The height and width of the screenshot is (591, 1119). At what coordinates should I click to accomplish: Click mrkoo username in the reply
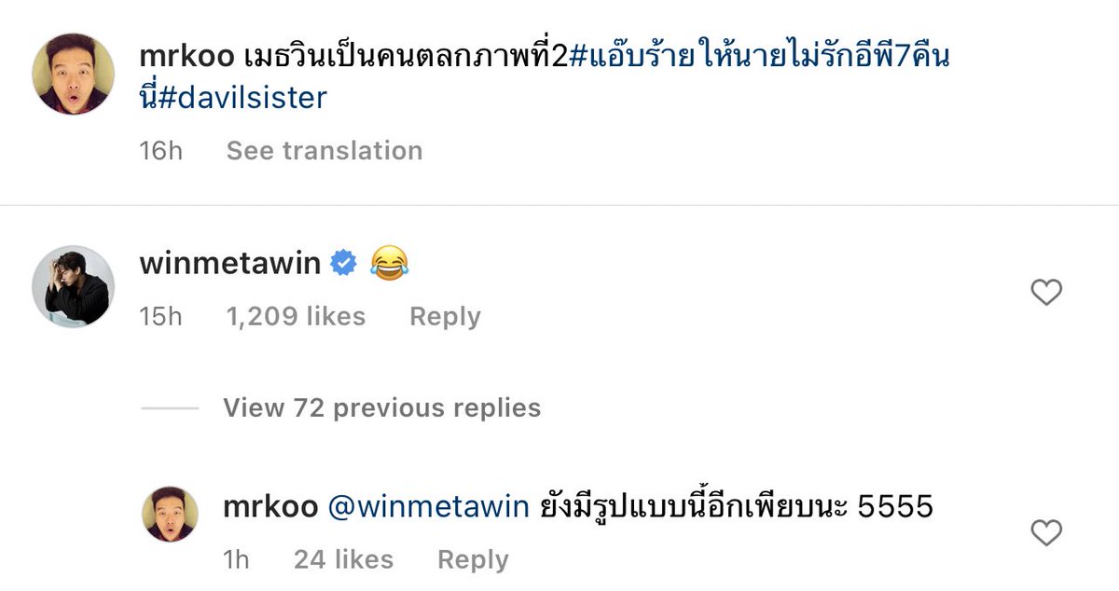tap(269, 507)
